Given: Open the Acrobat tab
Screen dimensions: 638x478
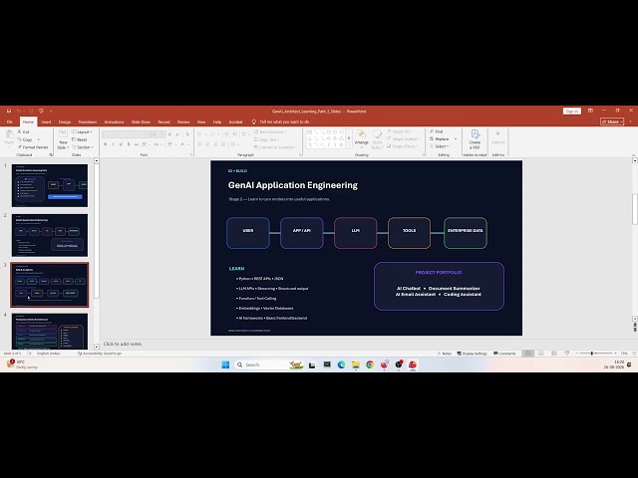Looking at the screenshot, I should click(x=235, y=121).
